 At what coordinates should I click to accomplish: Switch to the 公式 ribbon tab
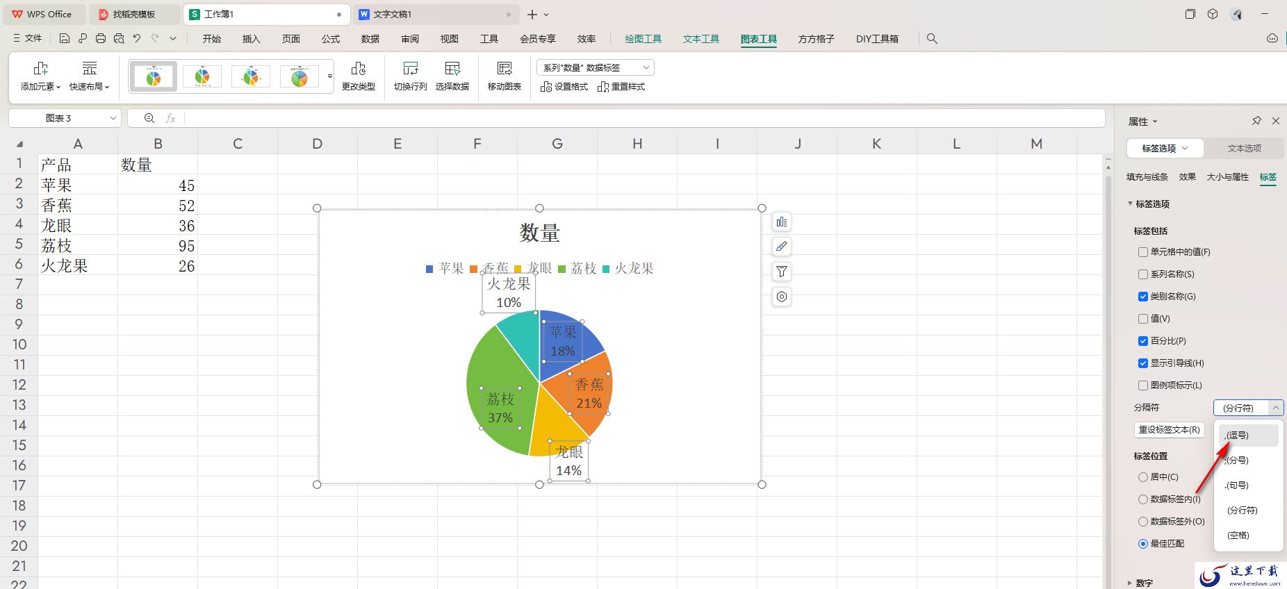(331, 39)
